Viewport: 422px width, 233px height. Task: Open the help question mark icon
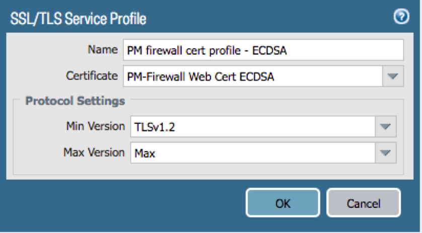point(401,17)
